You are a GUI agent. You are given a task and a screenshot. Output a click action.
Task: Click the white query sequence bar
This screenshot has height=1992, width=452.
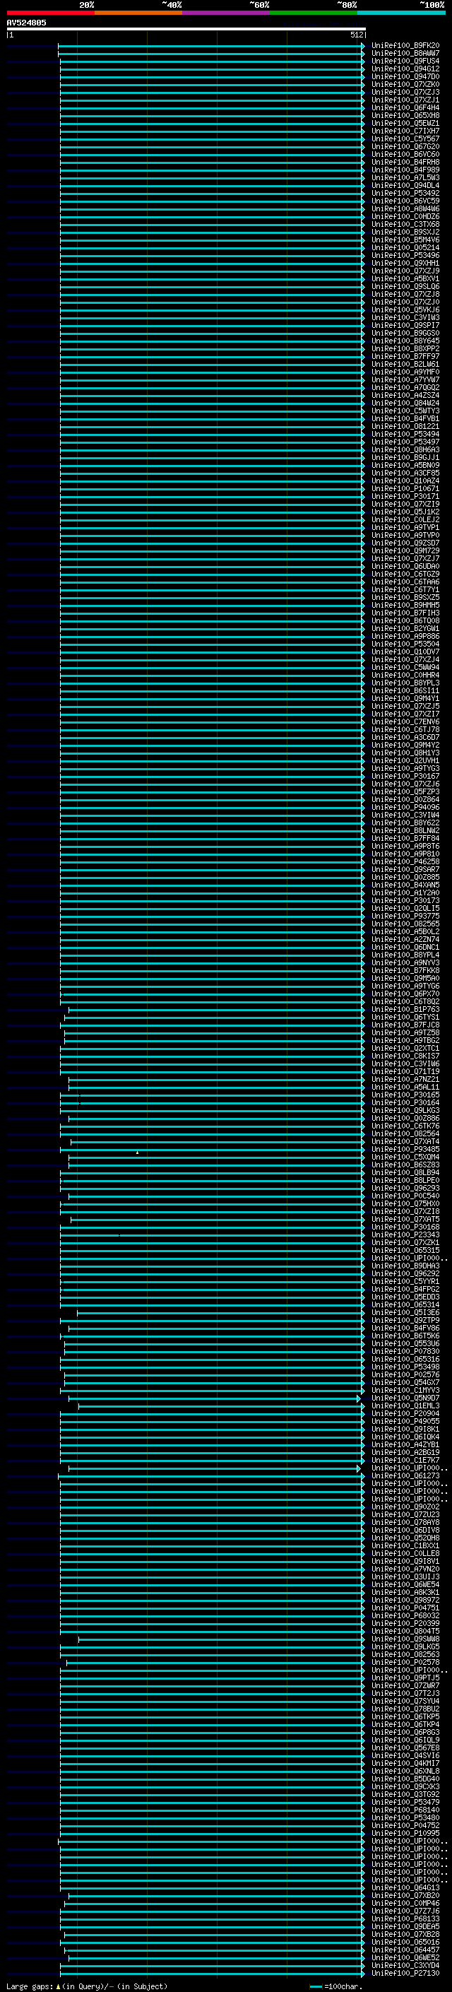[x=186, y=28]
